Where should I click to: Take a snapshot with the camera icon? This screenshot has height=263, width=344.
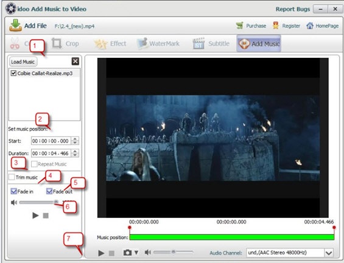click(x=127, y=253)
